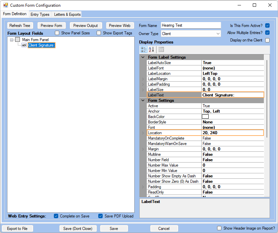278x233 pixels.
Task: Click the Refresh Tree button
Action: pos(20,26)
